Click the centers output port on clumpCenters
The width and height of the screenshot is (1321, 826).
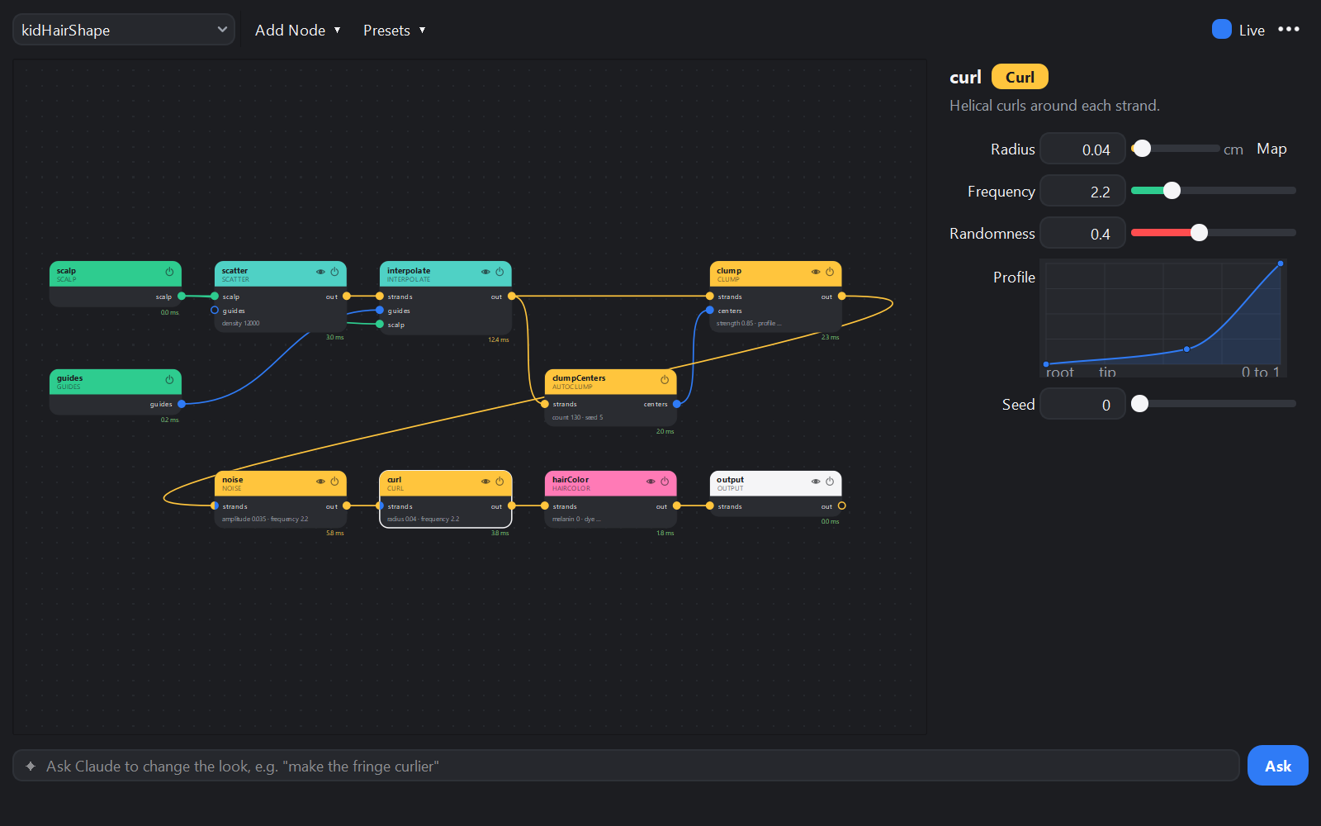click(677, 404)
